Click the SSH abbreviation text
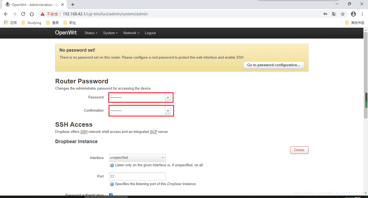 point(84,132)
